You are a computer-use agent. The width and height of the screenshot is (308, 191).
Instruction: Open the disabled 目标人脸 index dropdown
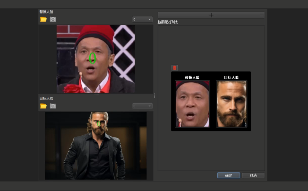pyautogui.click(x=142, y=106)
